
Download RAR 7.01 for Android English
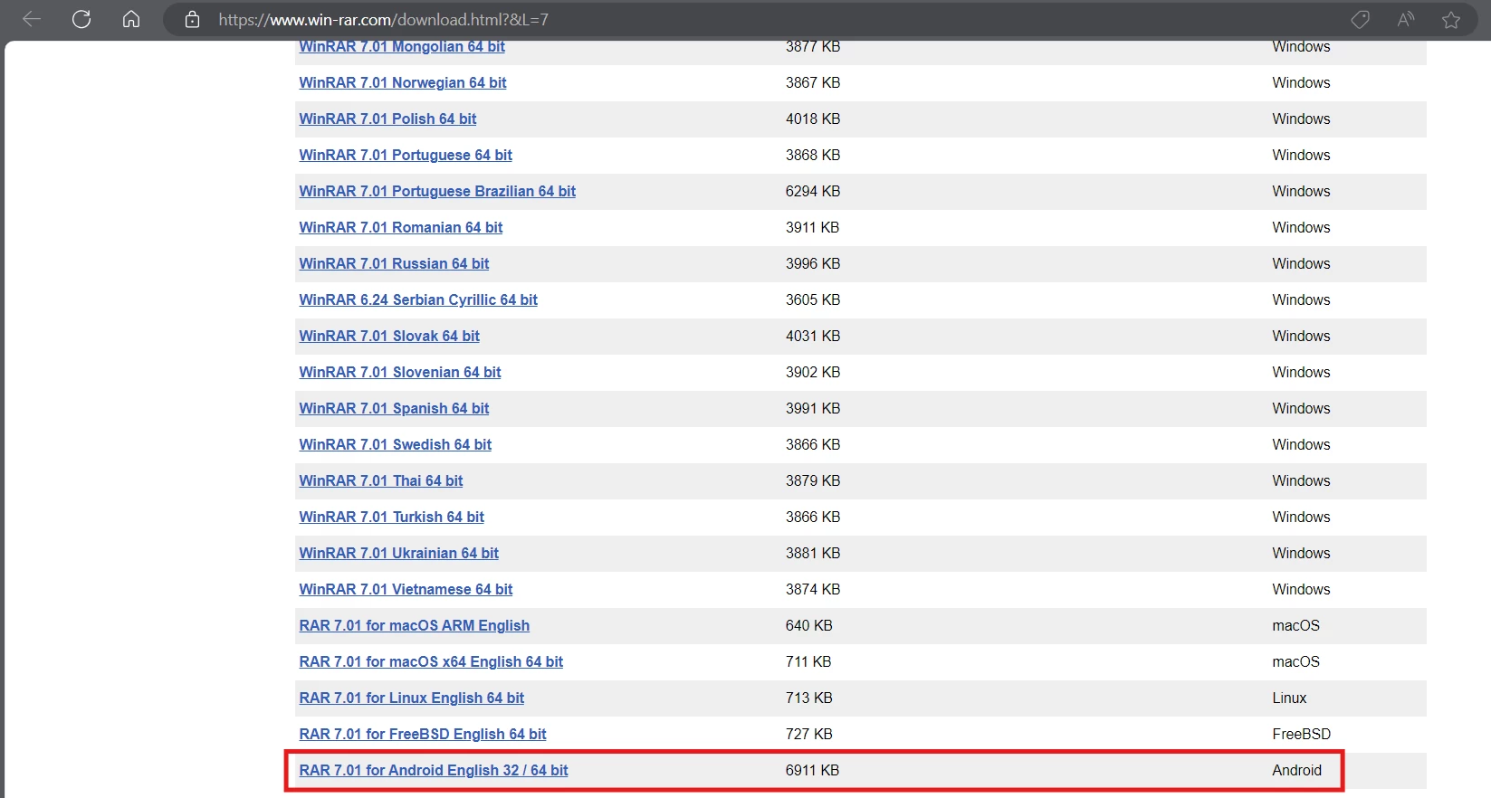(434, 770)
